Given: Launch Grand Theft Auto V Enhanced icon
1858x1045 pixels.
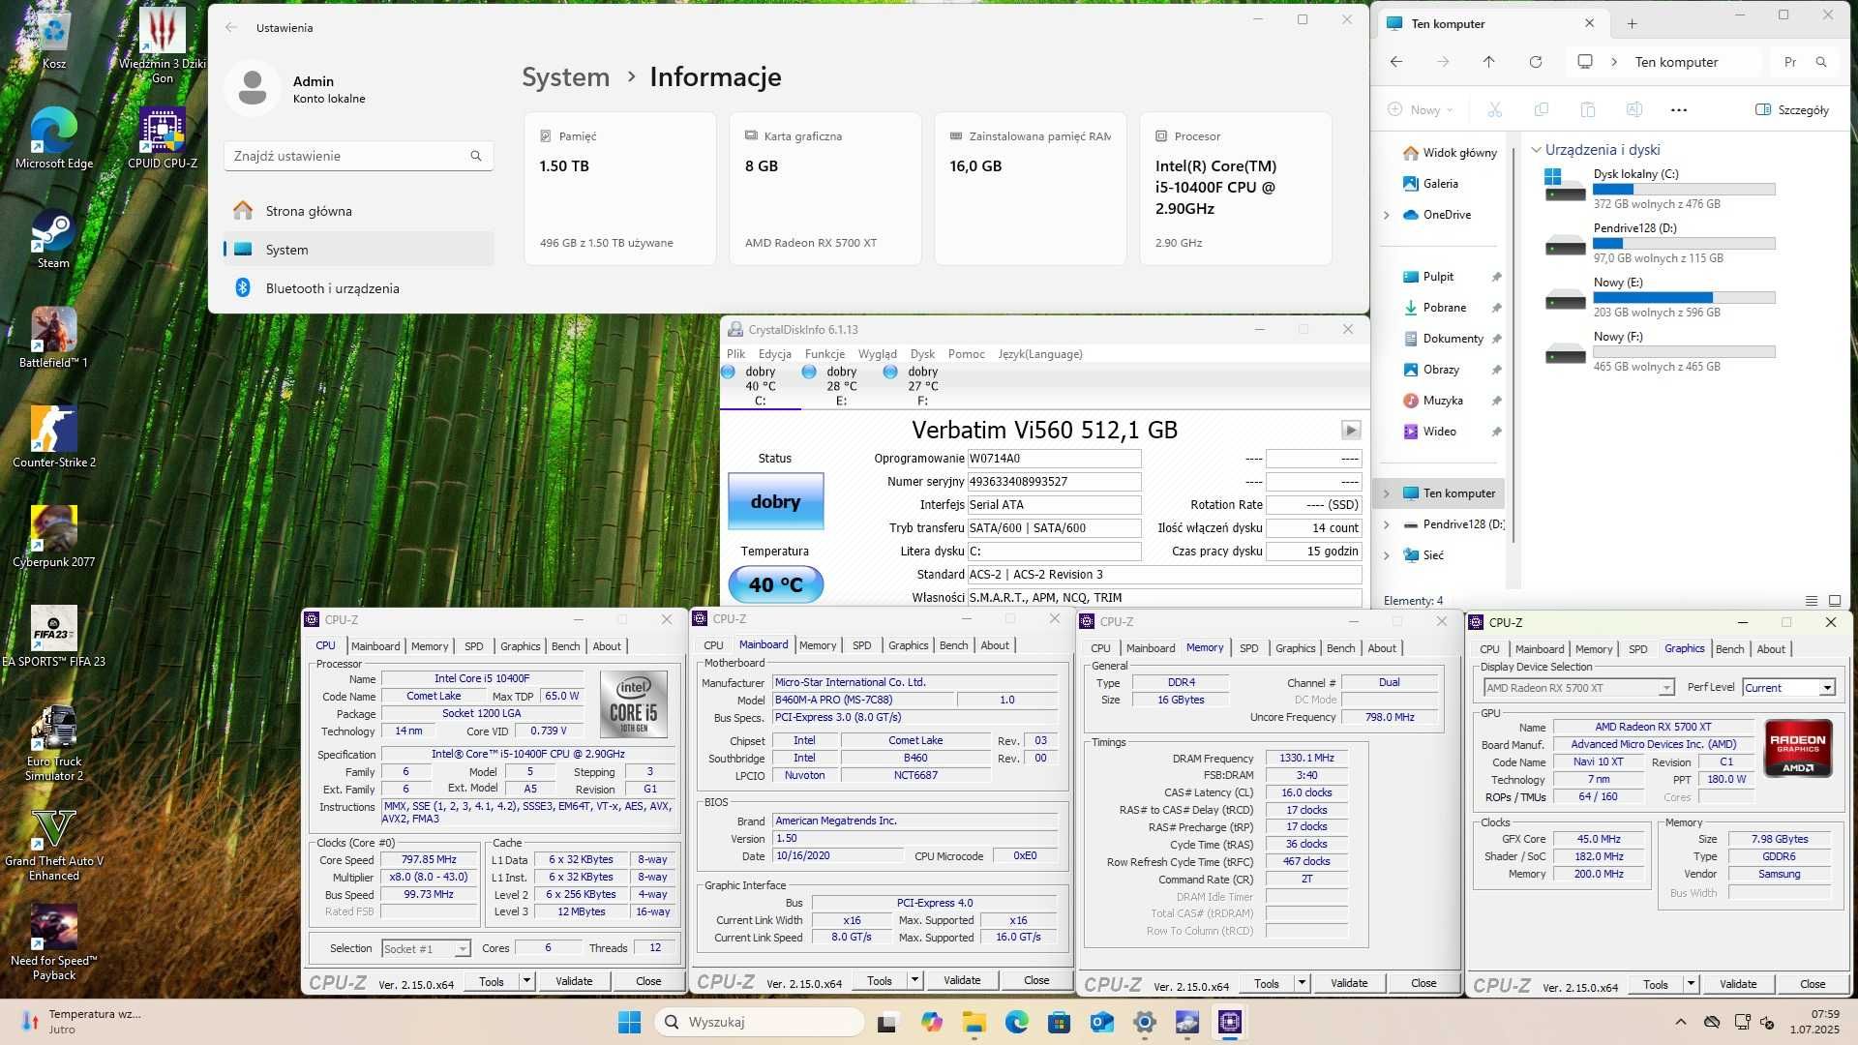Looking at the screenshot, I should 53,844.
